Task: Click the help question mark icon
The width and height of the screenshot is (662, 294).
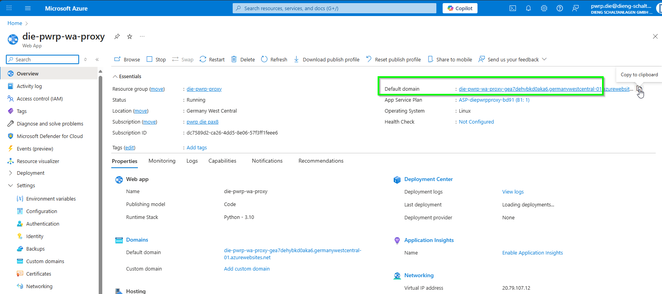Action: pyautogui.click(x=560, y=8)
